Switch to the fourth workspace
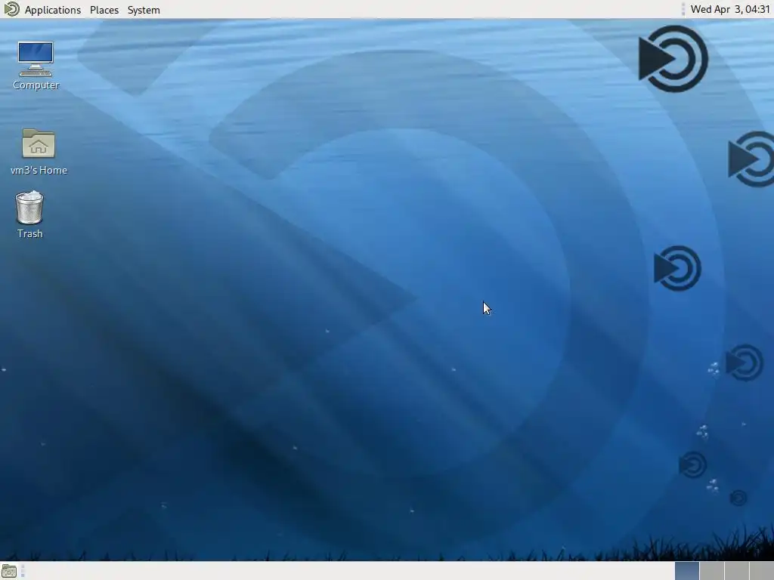The width and height of the screenshot is (774, 580). pyautogui.click(x=761, y=571)
